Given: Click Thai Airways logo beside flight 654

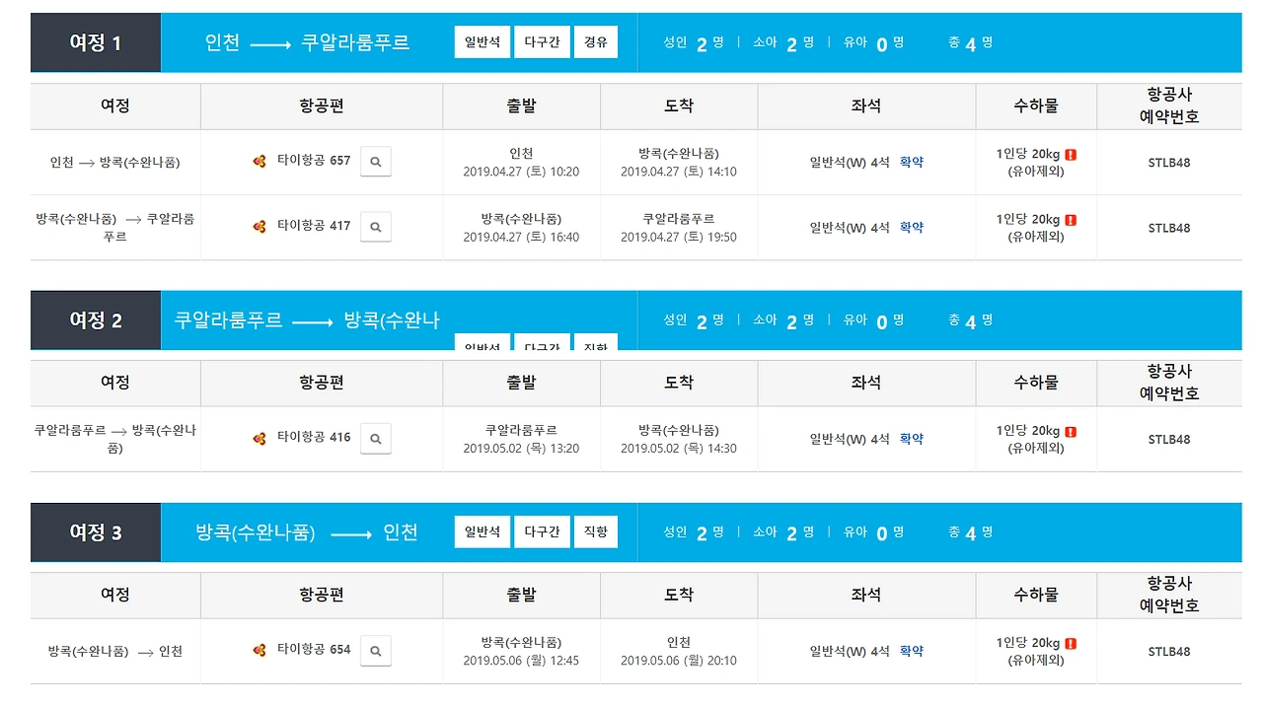Looking at the screenshot, I should click(260, 650).
